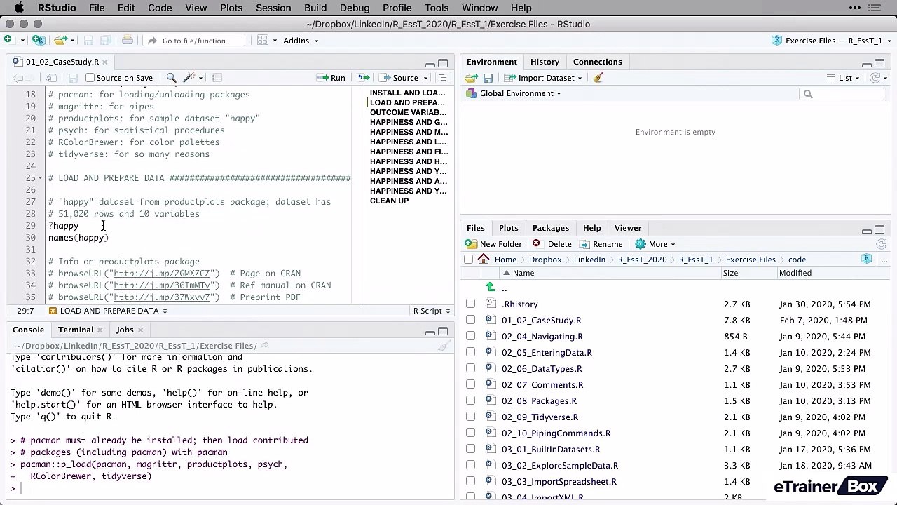897x505 pixels.
Task: Click workspace panes grid icon
Action: (x=262, y=40)
